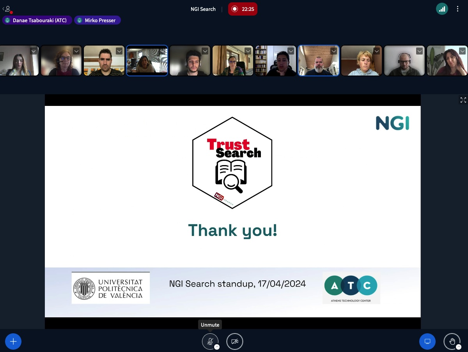Open reactions chevron next to raise hand
Screen dimensions: 468x352
tap(459, 347)
